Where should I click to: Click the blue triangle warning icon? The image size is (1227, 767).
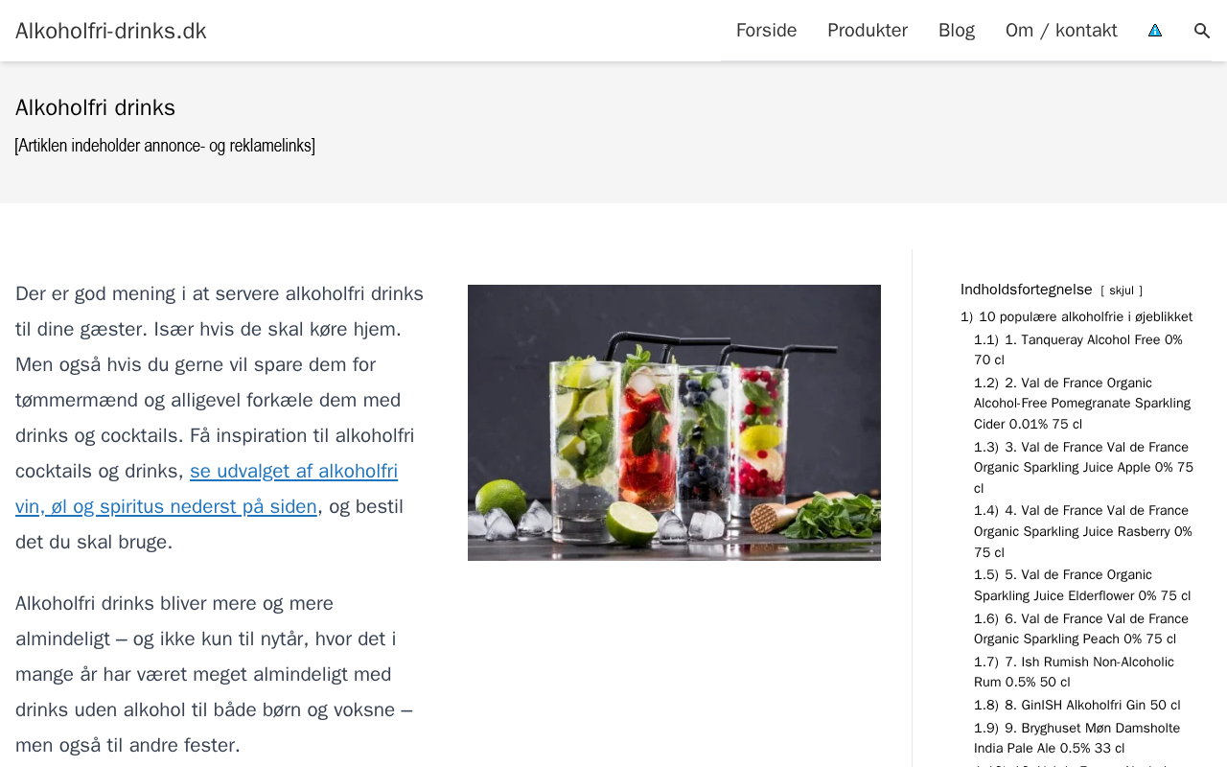coord(1155,31)
